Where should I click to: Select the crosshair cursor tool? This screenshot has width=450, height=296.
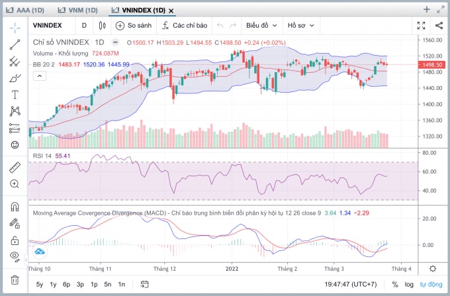(x=15, y=28)
